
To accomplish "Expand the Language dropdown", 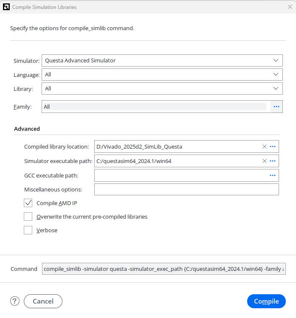I will [162, 74].
